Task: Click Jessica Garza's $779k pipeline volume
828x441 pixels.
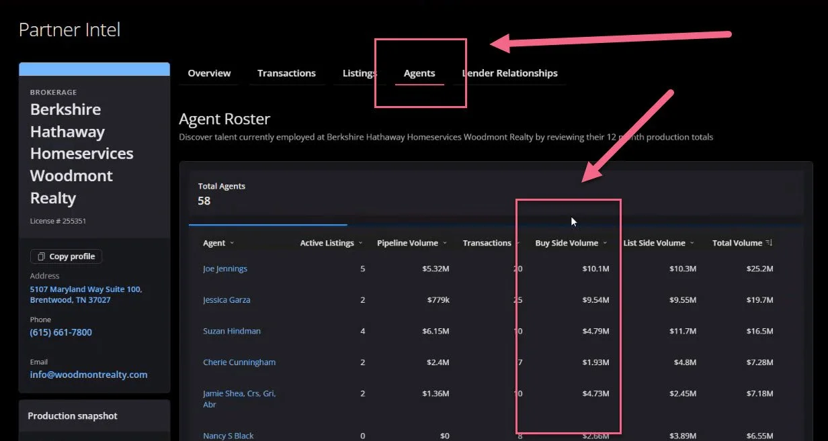Action: (438, 300)
